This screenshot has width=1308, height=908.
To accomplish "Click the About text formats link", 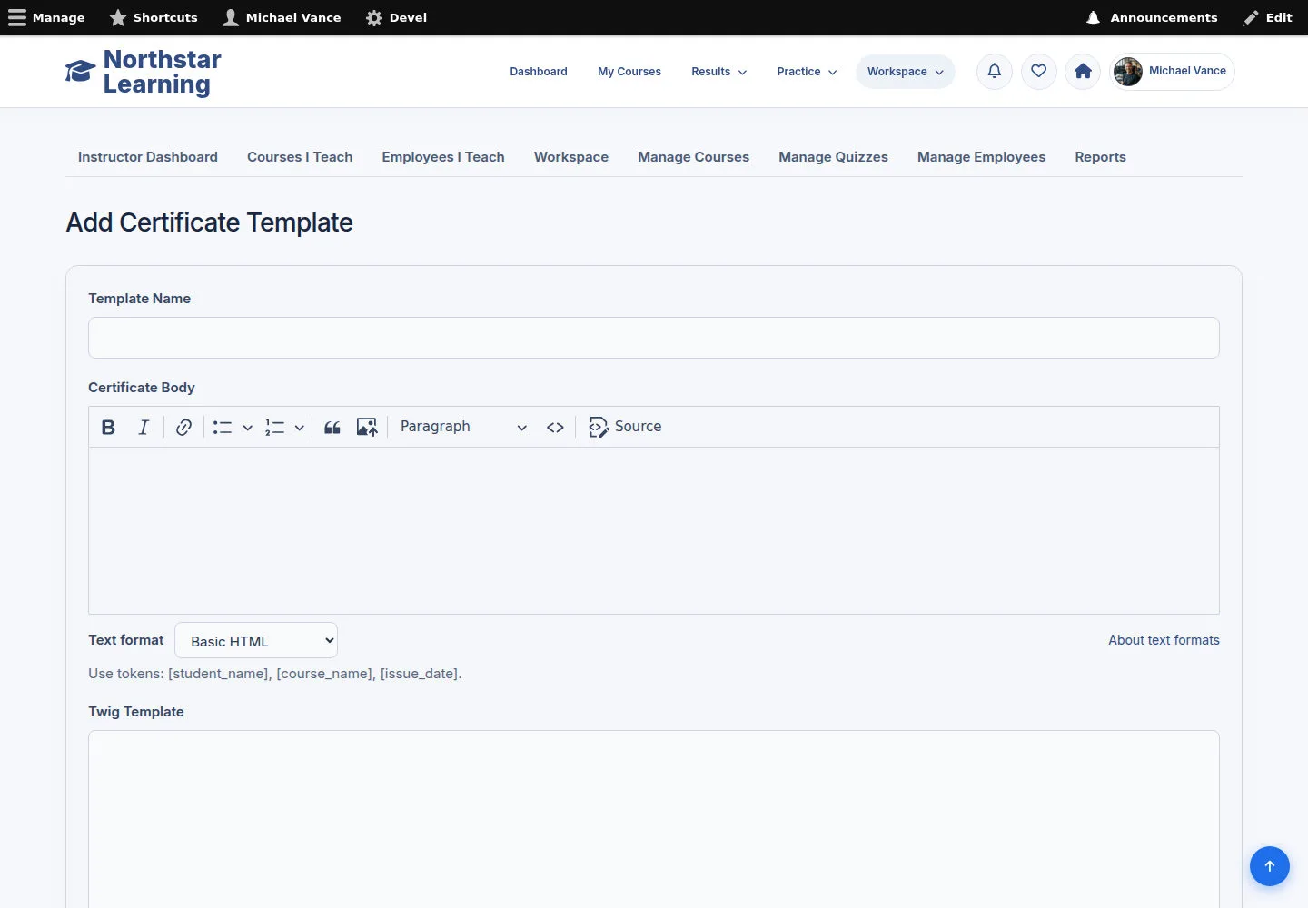I will click(1164, 640).
